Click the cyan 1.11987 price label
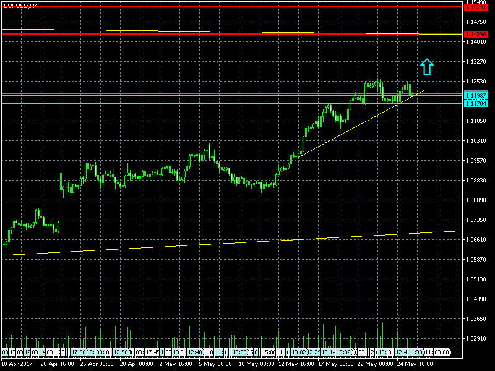Image resolution: width=495 pixels, height=371 pixels. (476, 96)
